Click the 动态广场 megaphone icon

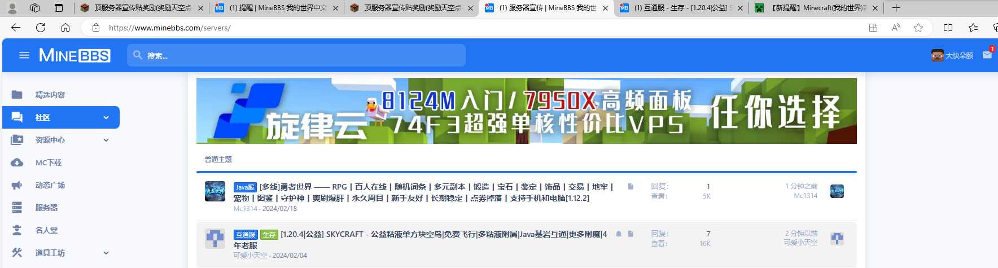[17, 185]
